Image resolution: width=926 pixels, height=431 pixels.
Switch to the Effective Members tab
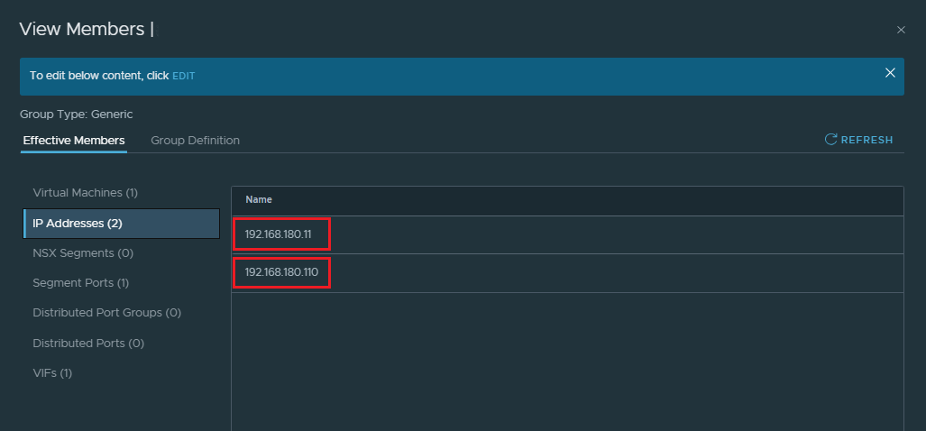tap(74, 141)
